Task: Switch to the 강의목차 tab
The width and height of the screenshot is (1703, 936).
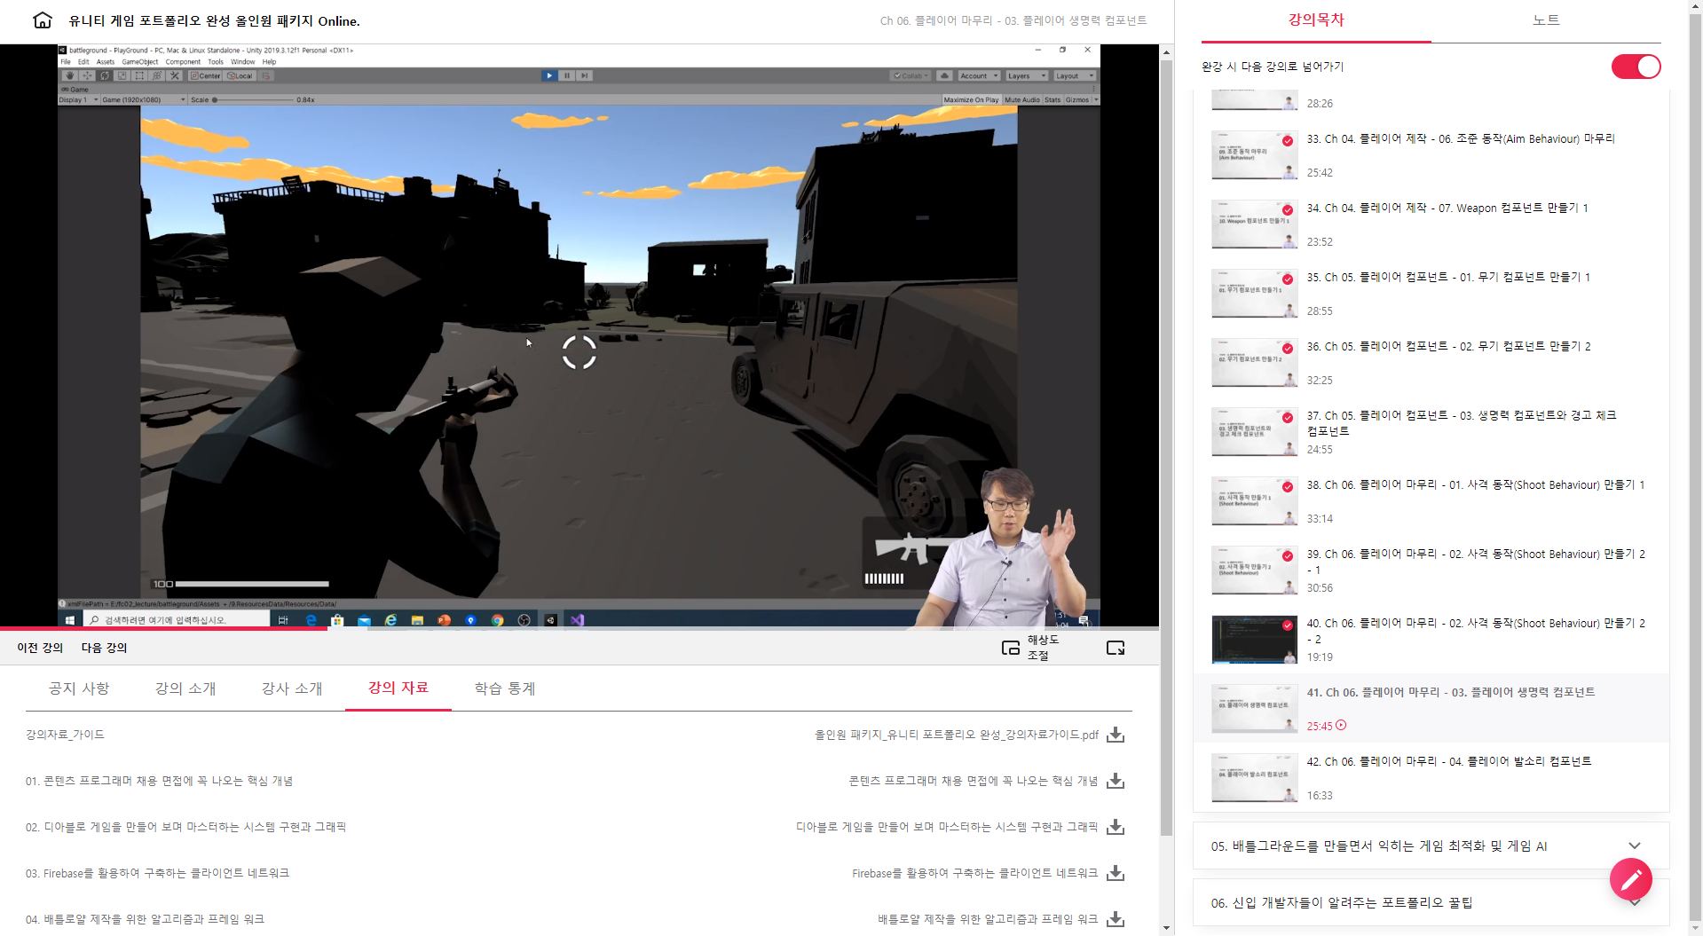Action: 1316,20
